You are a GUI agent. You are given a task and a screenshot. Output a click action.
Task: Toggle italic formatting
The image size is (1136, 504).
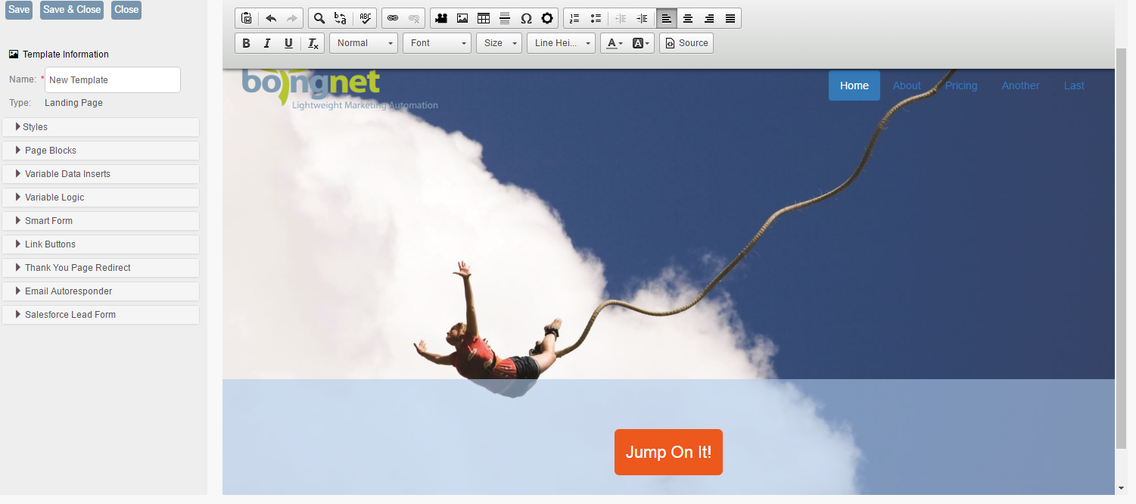[x=267, y=43]
